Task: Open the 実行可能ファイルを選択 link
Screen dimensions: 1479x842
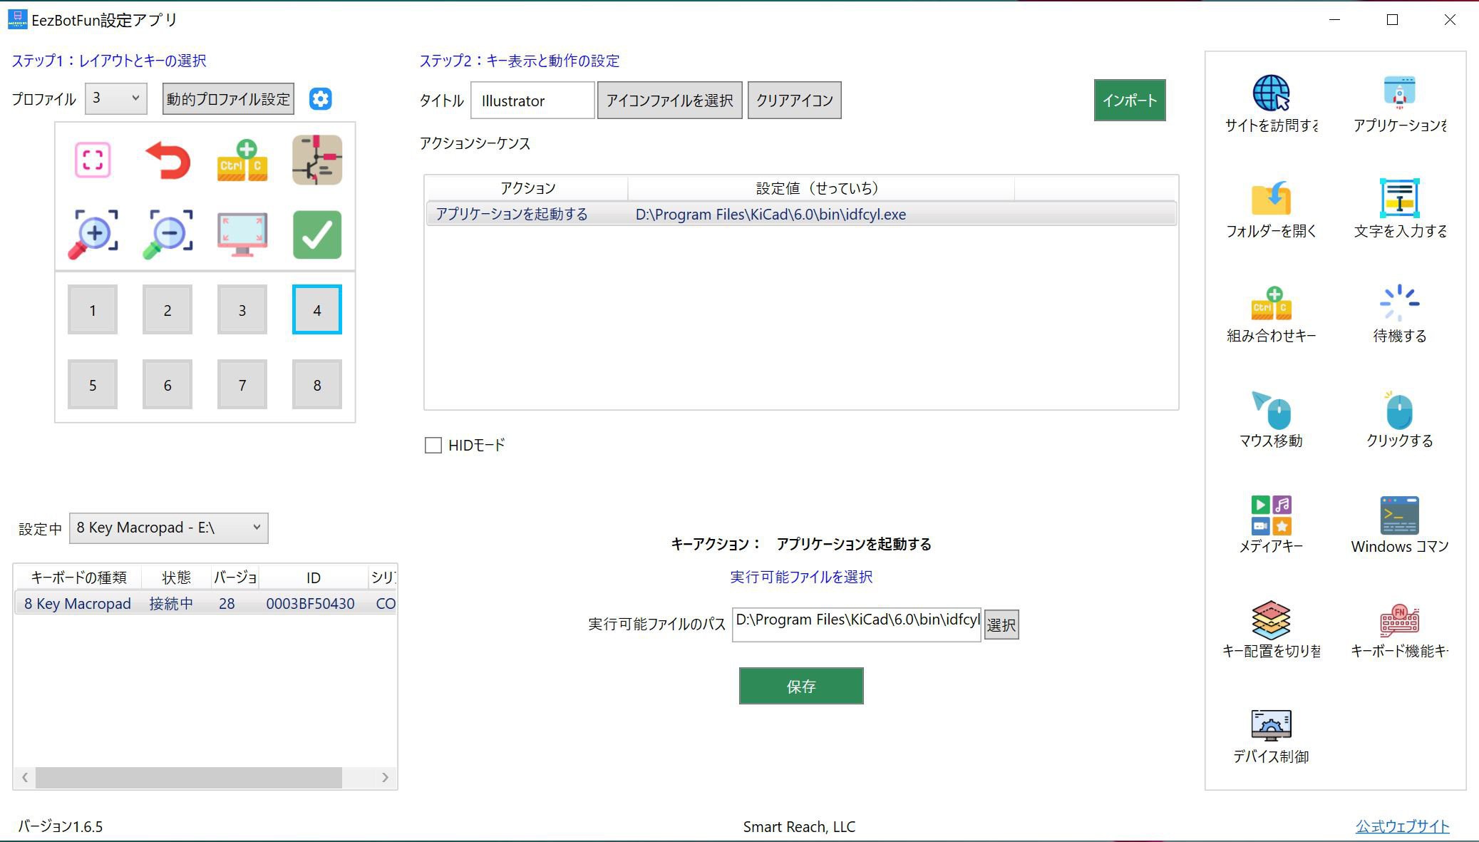Action: click(x=800, y=577)
